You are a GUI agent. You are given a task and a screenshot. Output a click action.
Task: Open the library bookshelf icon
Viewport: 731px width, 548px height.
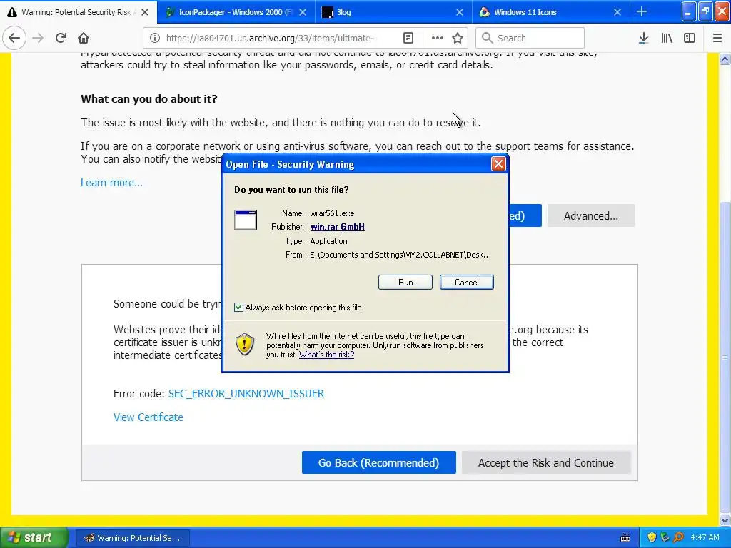(667, 39)
